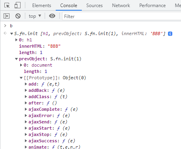
Task: Expand the ajaxComplete function entry
Action: tap(26, 109)
